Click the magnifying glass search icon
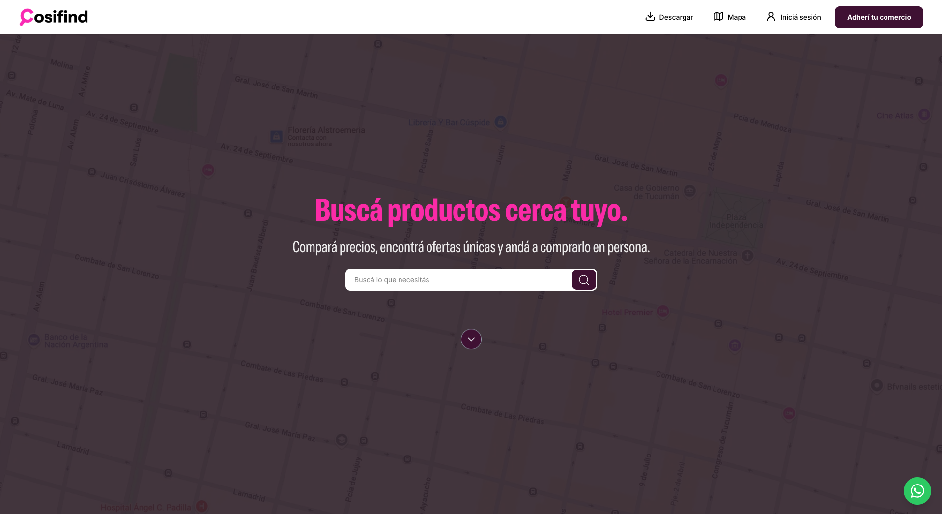This screenshot has width=942, height=514. click(583, 280)
